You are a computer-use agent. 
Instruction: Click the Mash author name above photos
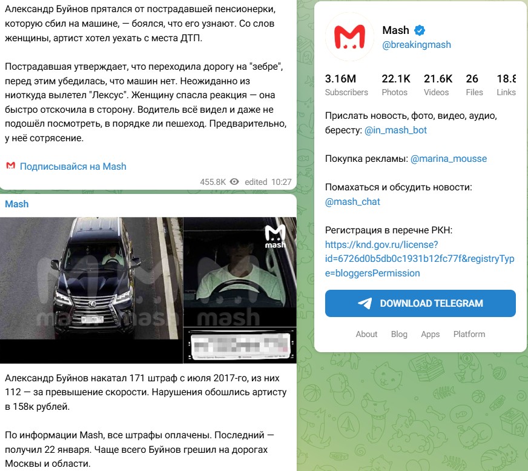[17, 204]
